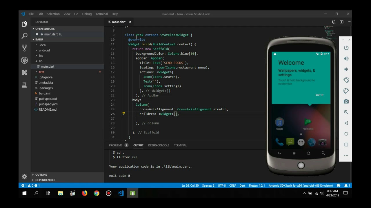Open pubspec.yaml in the explorer

point(48,104)
